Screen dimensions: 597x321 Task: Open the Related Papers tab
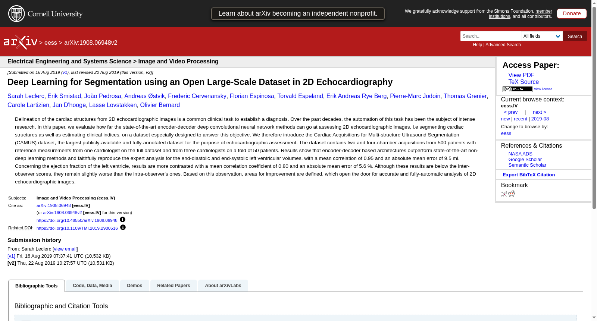pos(174,286)
